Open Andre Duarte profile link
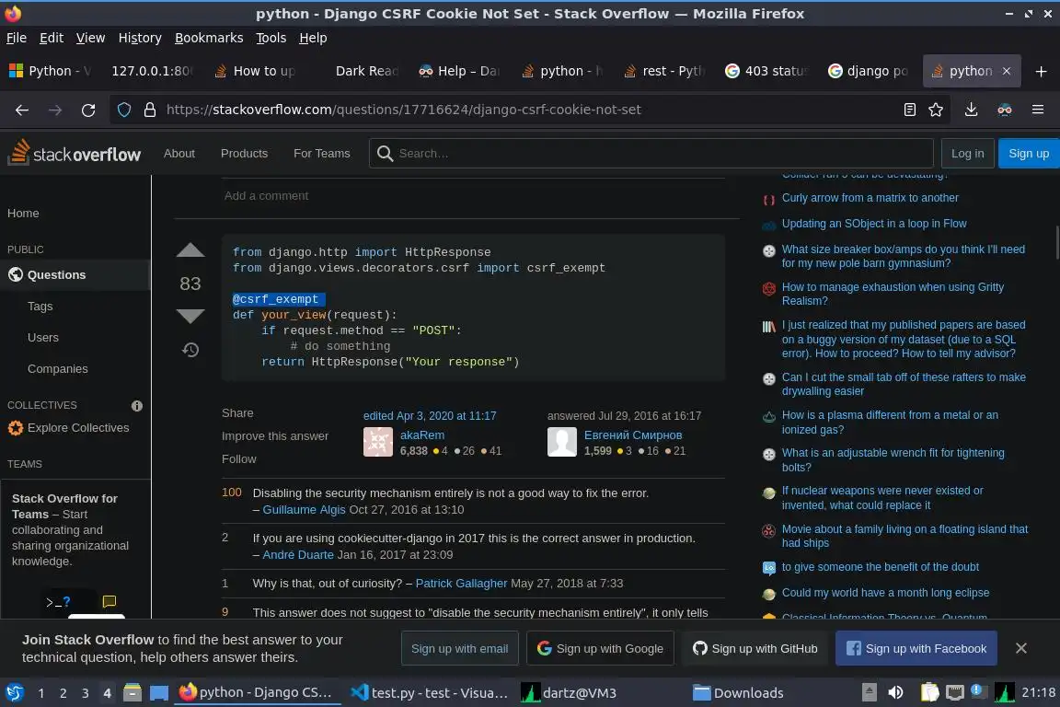 297,555
